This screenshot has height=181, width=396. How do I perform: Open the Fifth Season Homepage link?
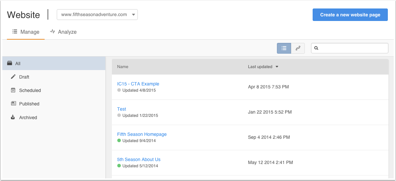(x=142, y=134)
